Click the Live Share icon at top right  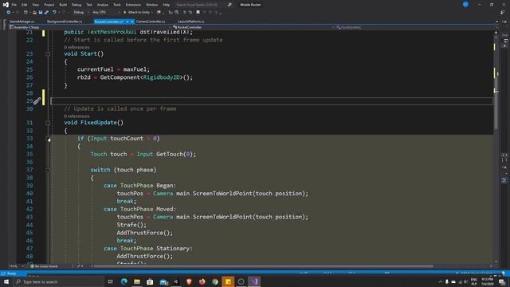503,12
